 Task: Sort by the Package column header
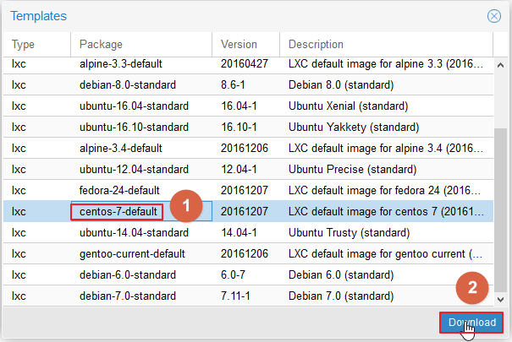[x=141, y=44]
